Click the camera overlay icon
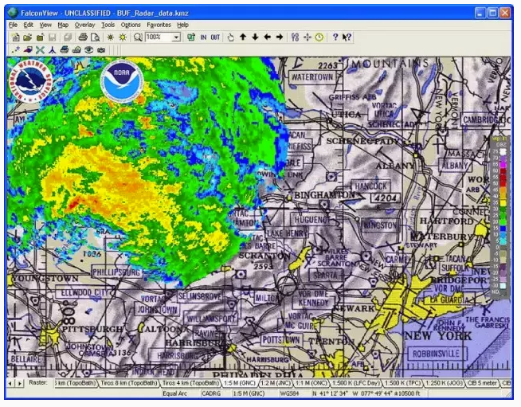This screenshot has height=407, width=521. (101, 50)
